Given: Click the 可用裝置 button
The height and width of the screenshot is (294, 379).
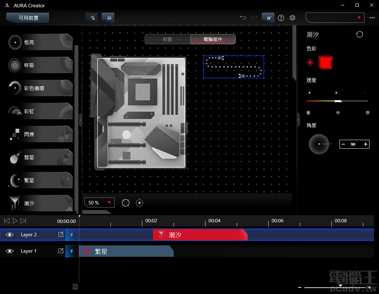Looking at the screenshot, I should click(28, 18).
